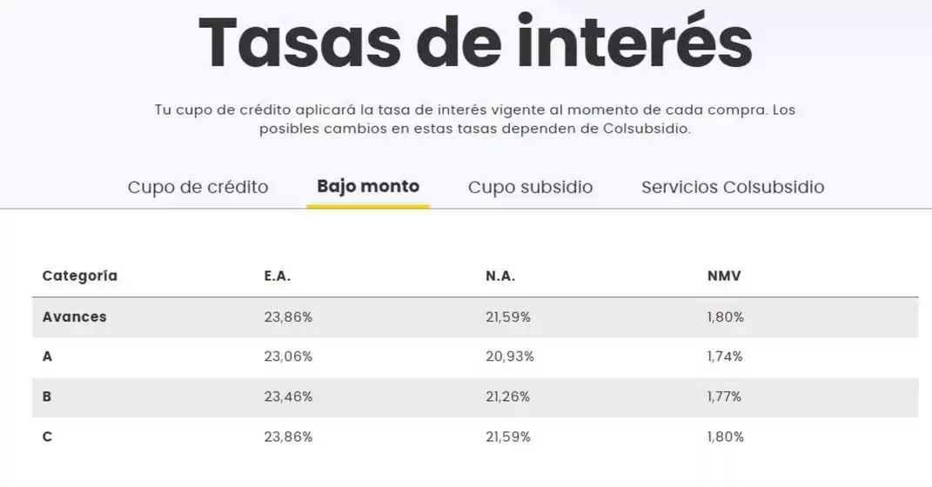The width and height of the screenshot is (932, 487).
Task: Click the 1,74% NMV value
Action: tap(725, 357)
